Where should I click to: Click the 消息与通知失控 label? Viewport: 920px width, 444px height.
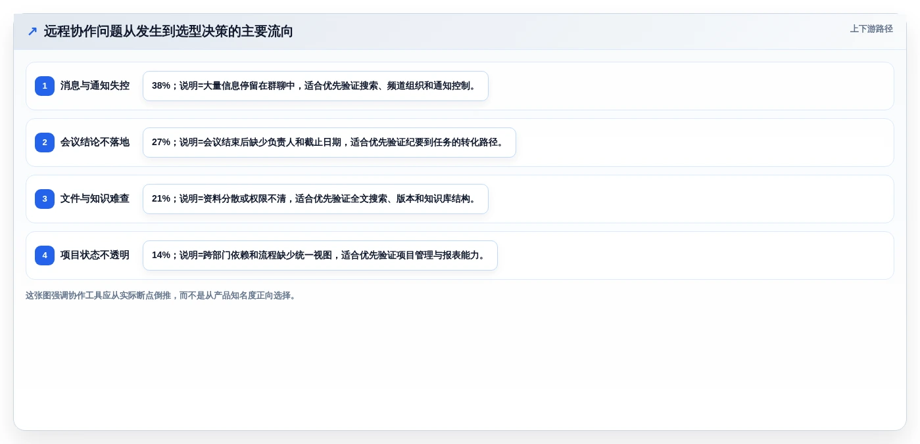(x=95, y=86)
